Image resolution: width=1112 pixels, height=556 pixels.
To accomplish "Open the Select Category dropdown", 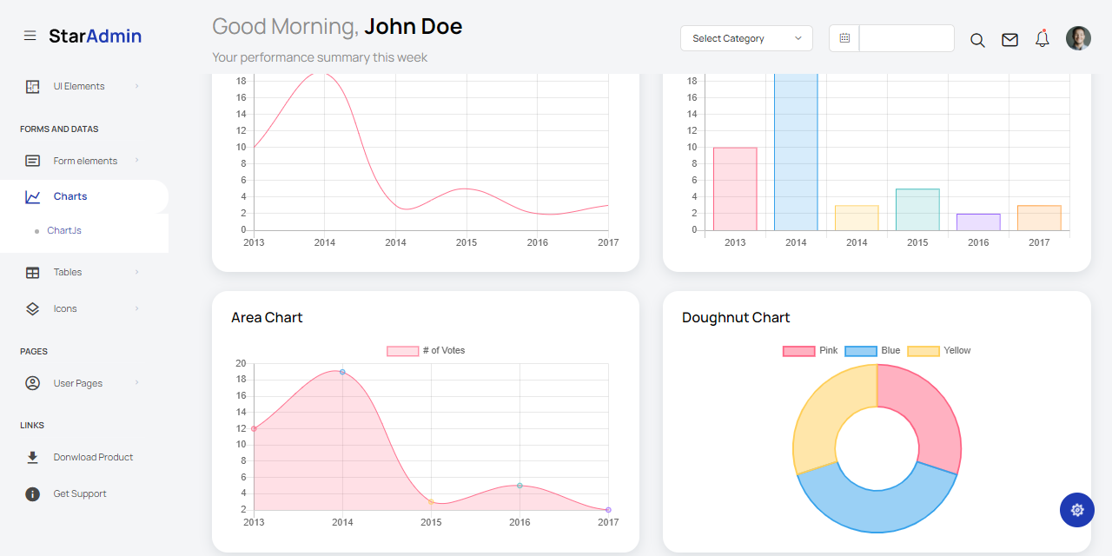I will click(745, 38).
